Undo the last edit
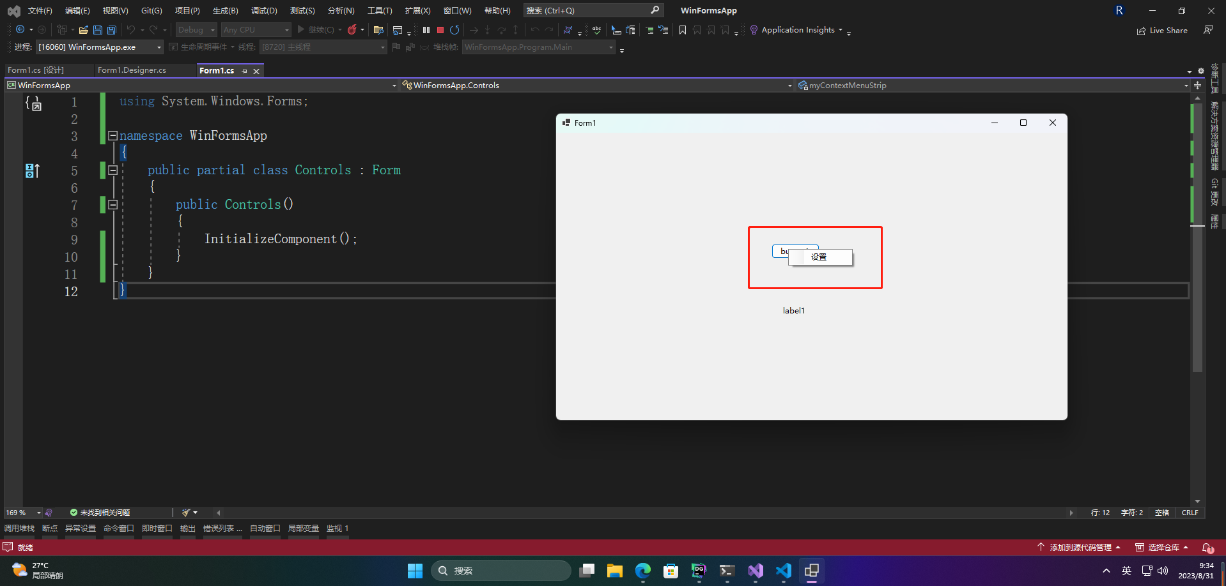This screenshot has height=586, width=1226. (130, 29)
